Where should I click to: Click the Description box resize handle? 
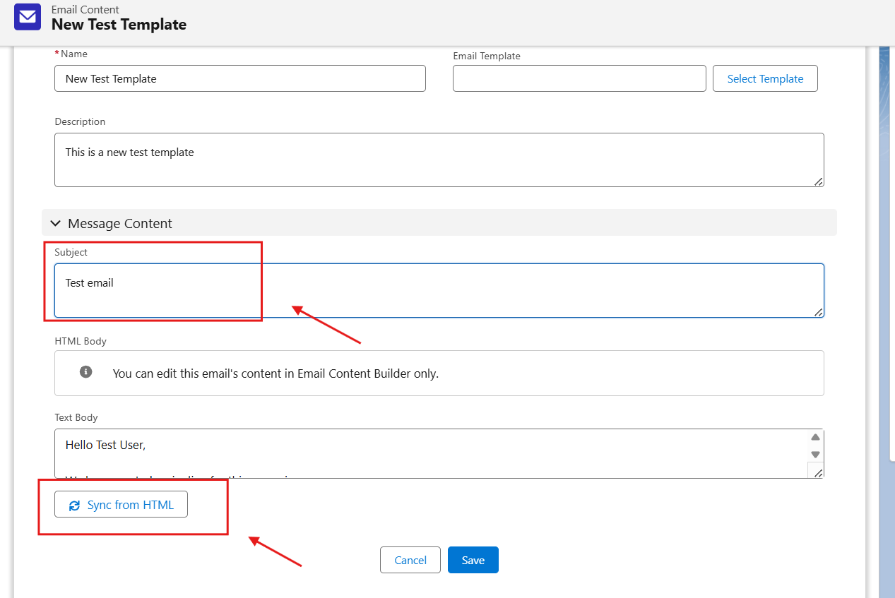click(x=818, y=181)
